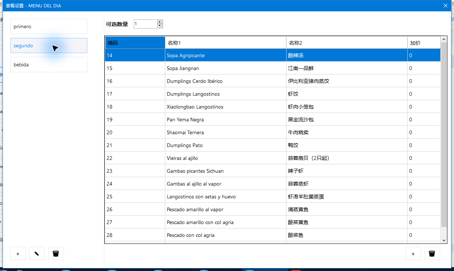Select the primero course group
Viewport: 454px width, 271px height.
pyautogui.click(x=49, y=26)
